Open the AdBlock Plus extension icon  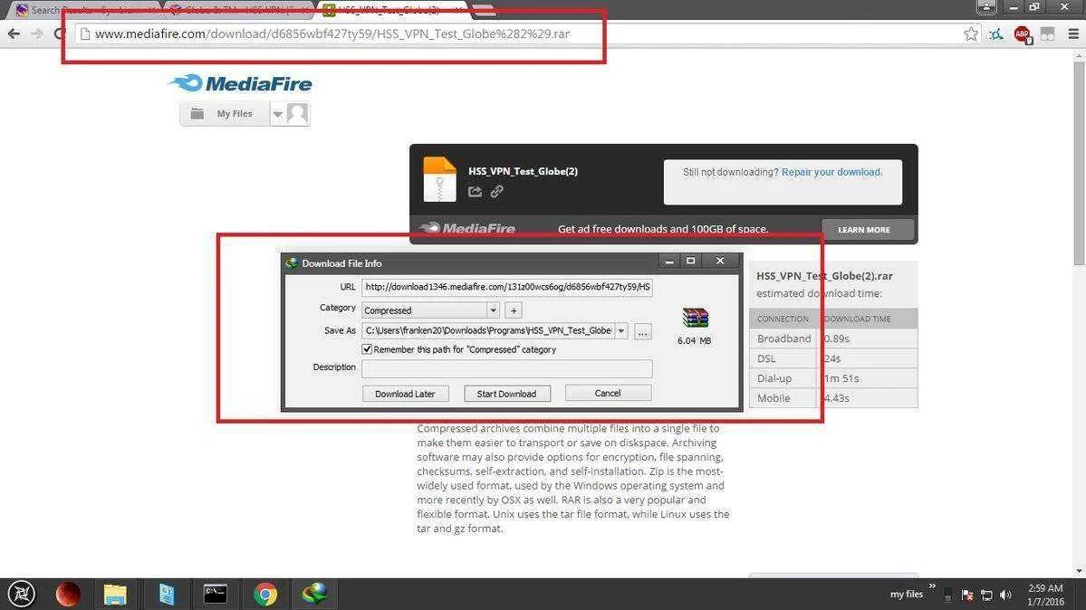click(1023, 33)
